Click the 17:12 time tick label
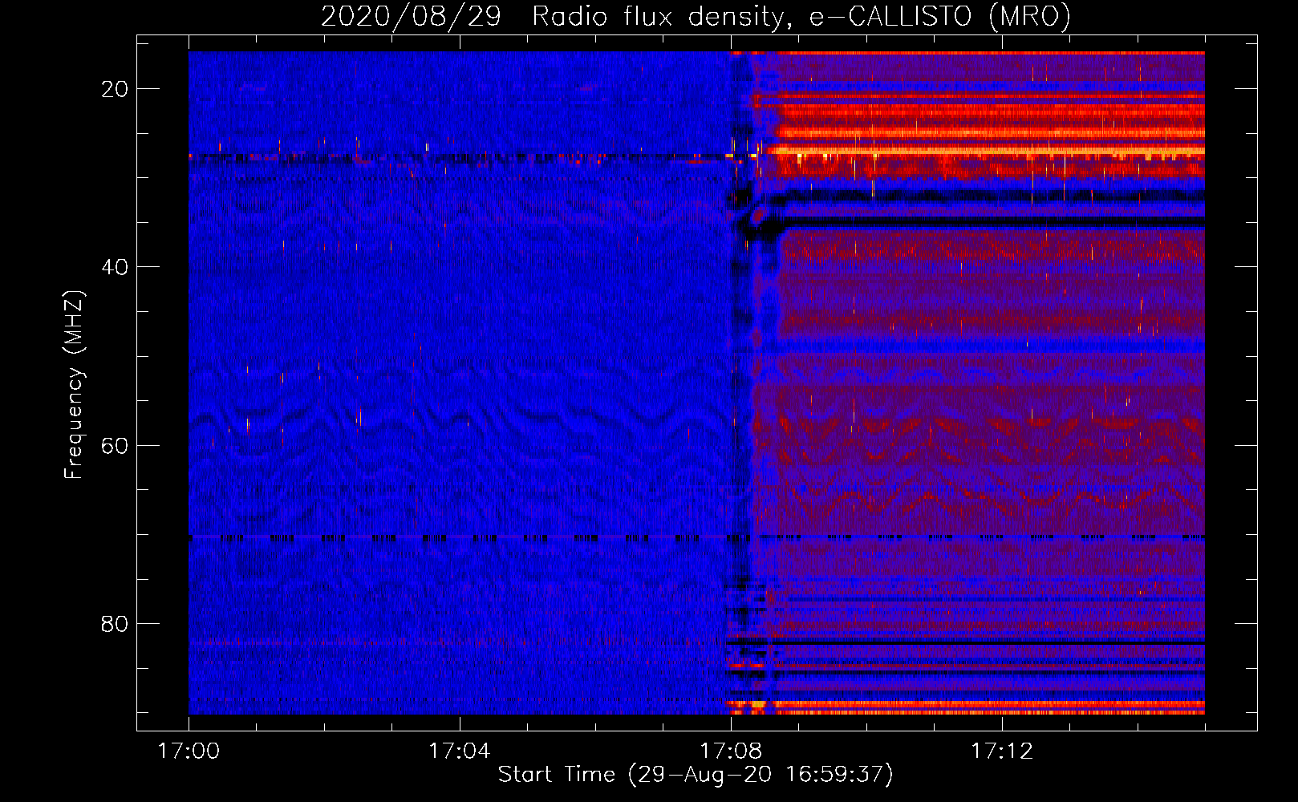This screenshot has width=1298, height=802. (x=1002, y=751)
